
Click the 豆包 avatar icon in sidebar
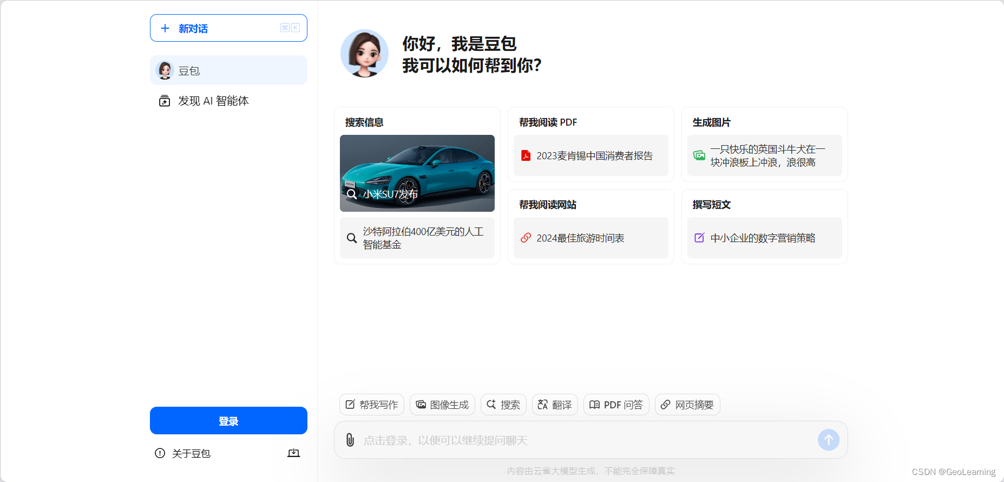[x=165, y=70]
